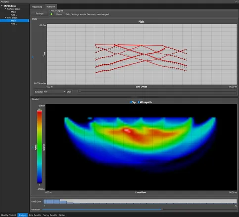Click the green NeST Engine status indicator

click(x=51, y=14)
